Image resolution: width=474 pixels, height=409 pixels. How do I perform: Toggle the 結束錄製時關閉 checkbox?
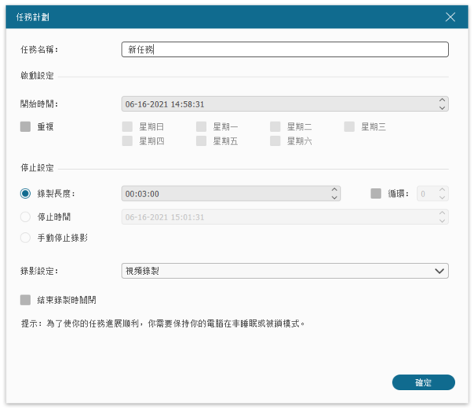(26, 300)
